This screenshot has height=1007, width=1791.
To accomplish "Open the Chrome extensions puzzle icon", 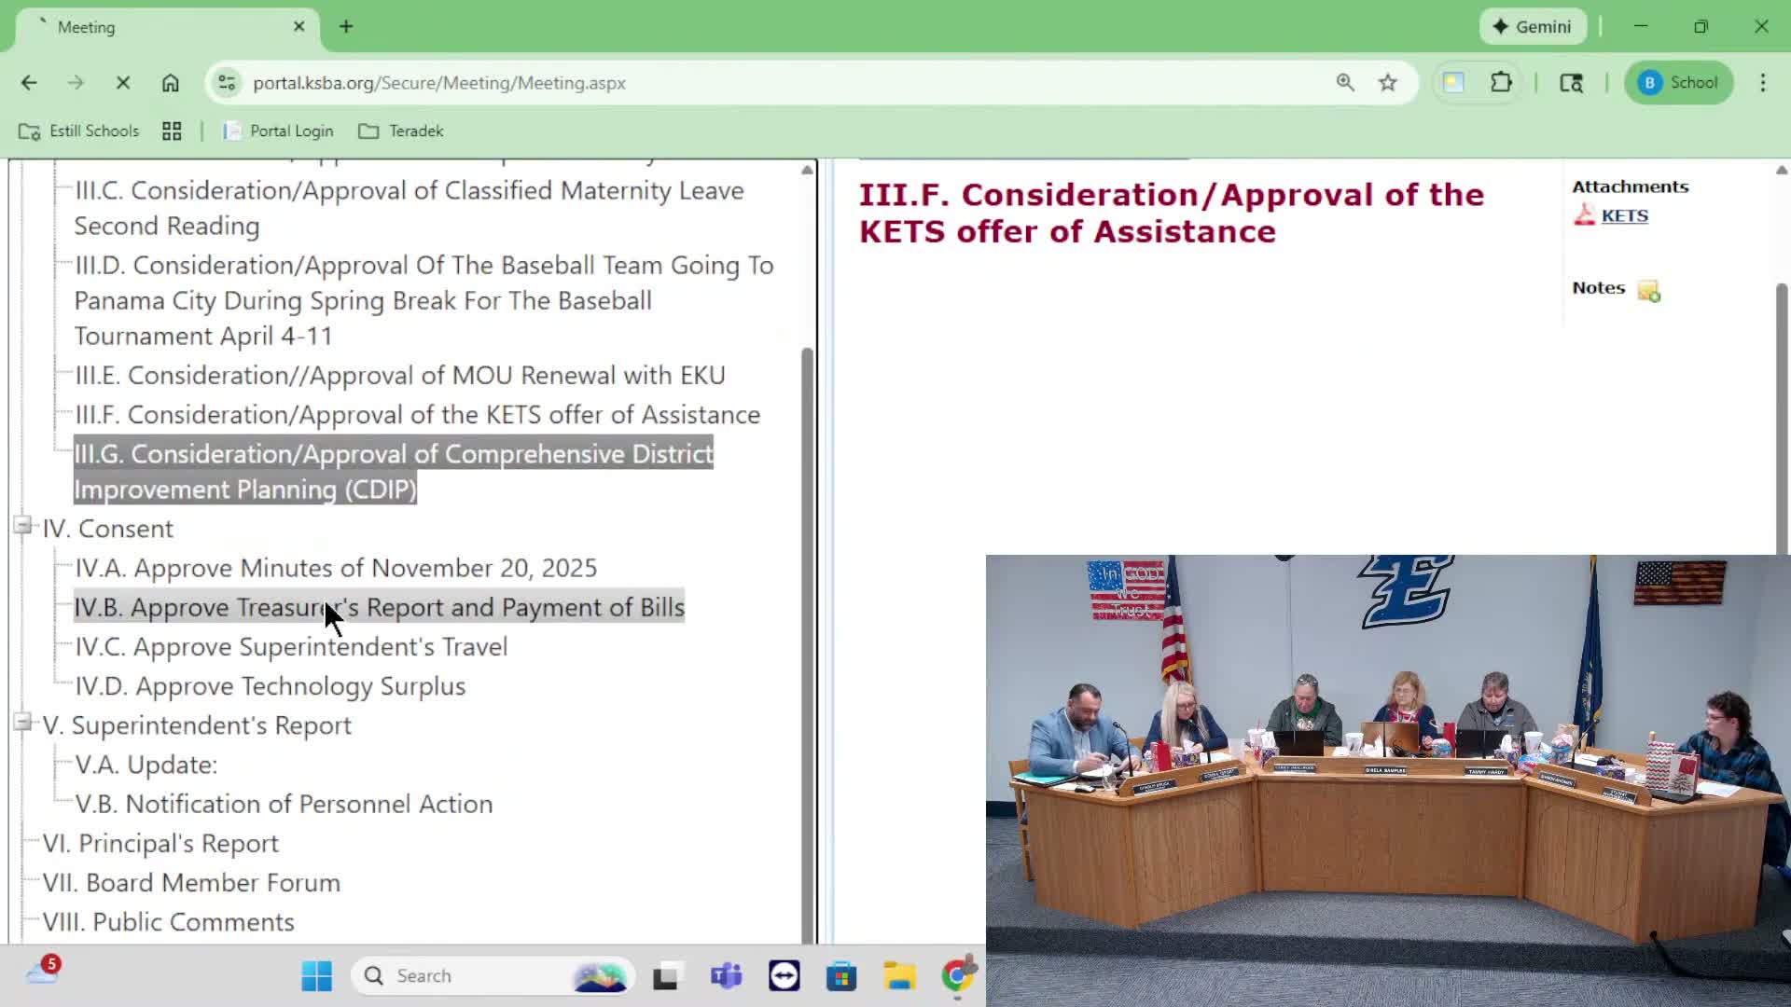I will pos(1502,82).
